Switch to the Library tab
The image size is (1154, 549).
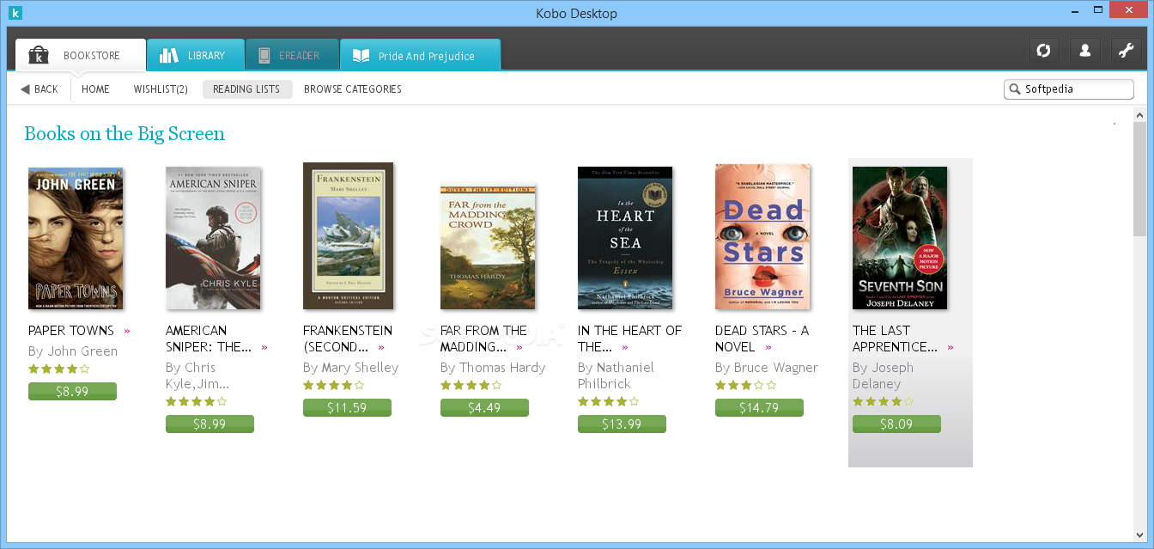[195, 55]
